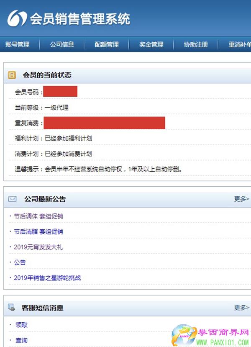Expand 更多 in company announcements section
251x347 pixels.
[x=241, y=199]
